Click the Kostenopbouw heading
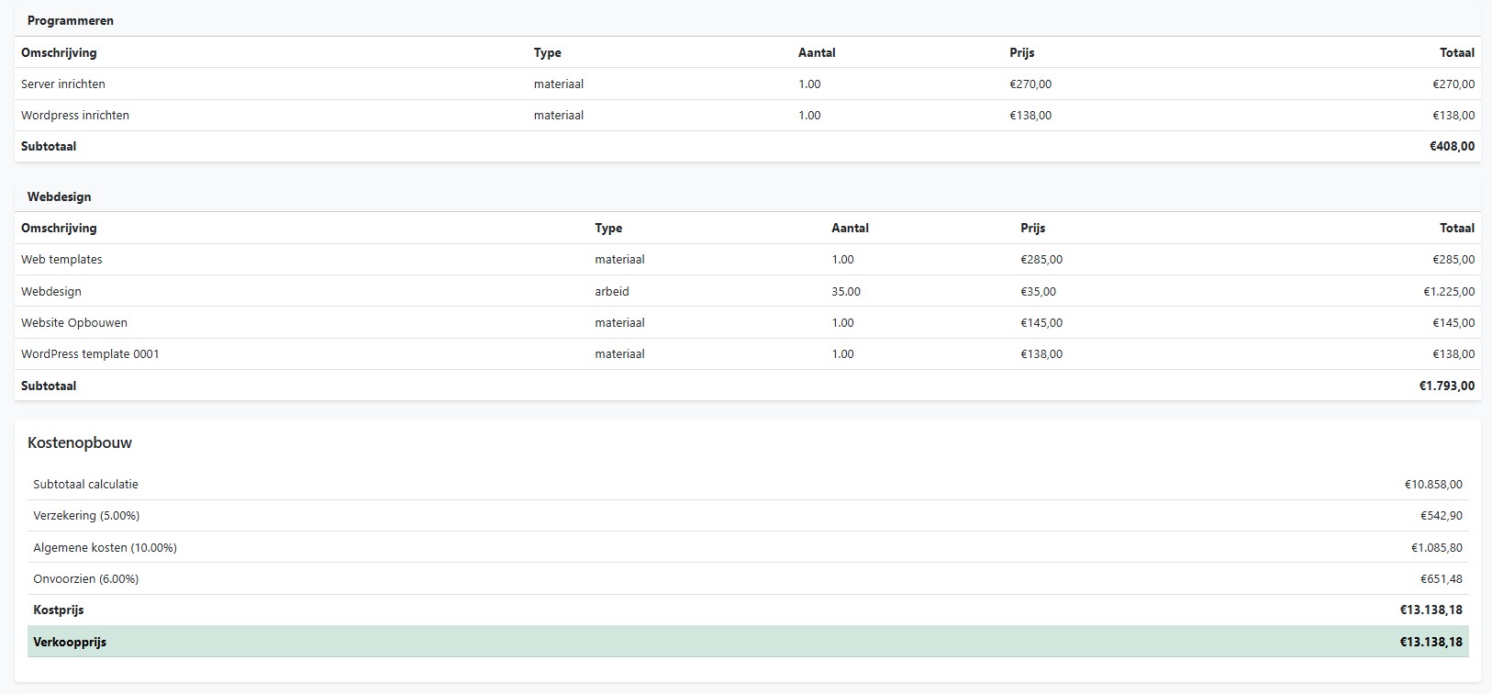The image size is (1492, 694). pos(80,442)
